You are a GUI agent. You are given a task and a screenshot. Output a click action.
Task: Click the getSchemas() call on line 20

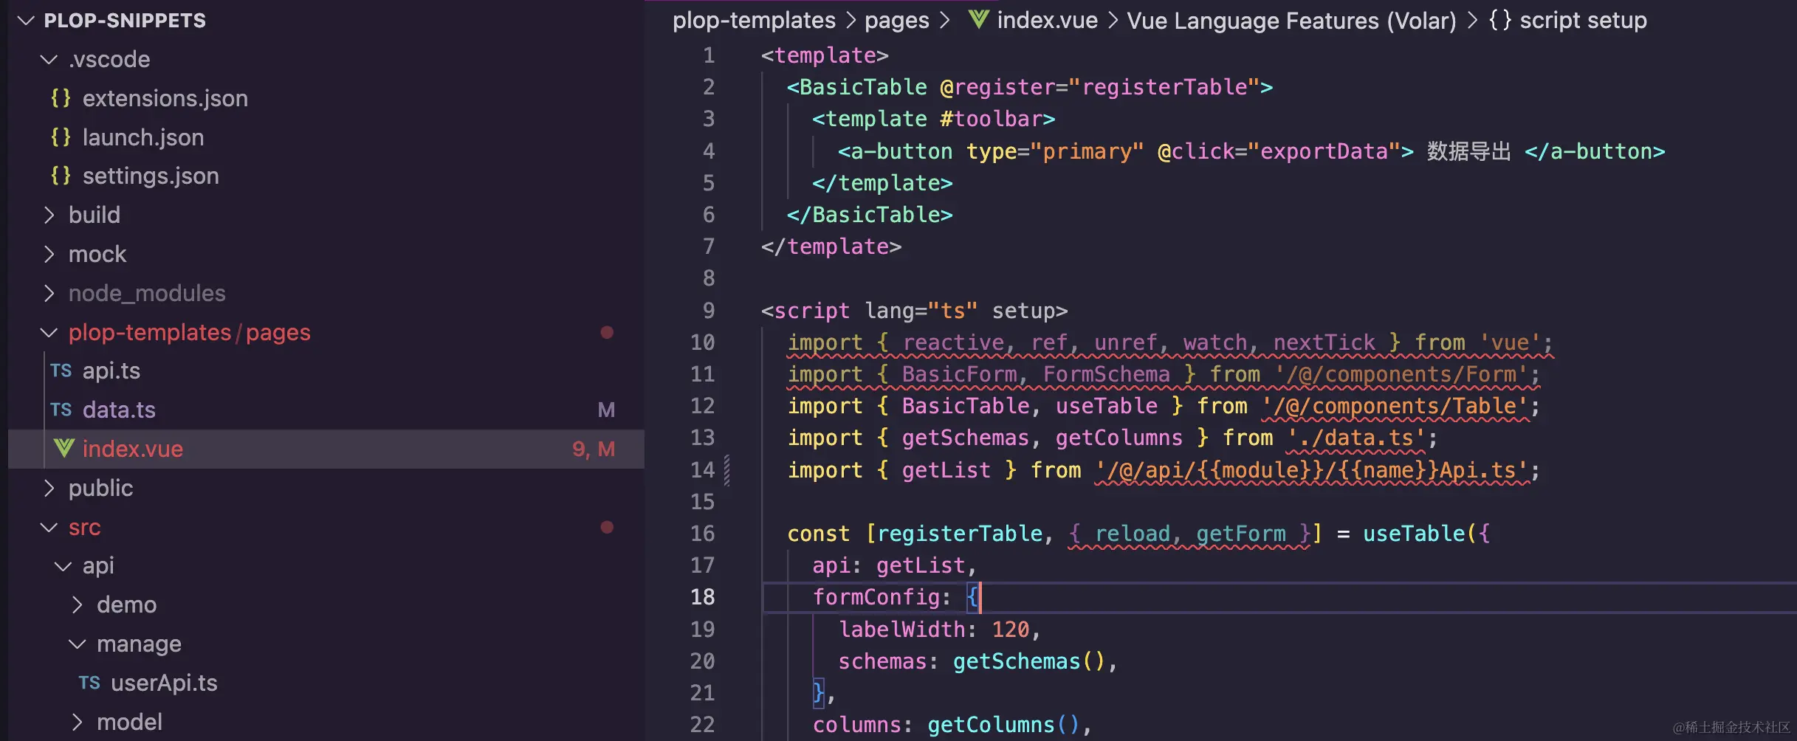point(1029,661)
